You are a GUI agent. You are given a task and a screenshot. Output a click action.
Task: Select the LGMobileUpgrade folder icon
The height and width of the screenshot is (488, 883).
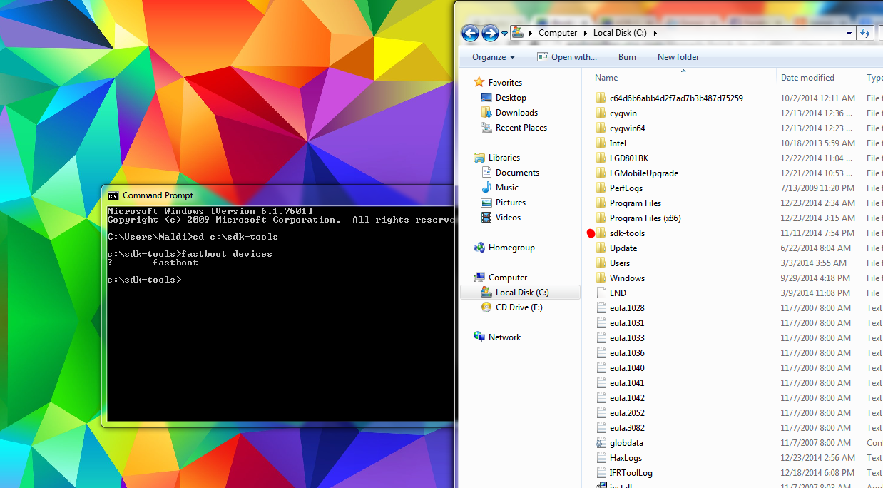(601, 173)
